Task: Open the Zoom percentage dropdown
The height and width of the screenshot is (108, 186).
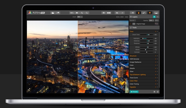Action: tap(80, 17)
